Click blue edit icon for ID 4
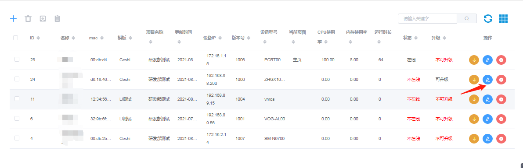The width and height of the screenshot is (523, 168). 487,138
